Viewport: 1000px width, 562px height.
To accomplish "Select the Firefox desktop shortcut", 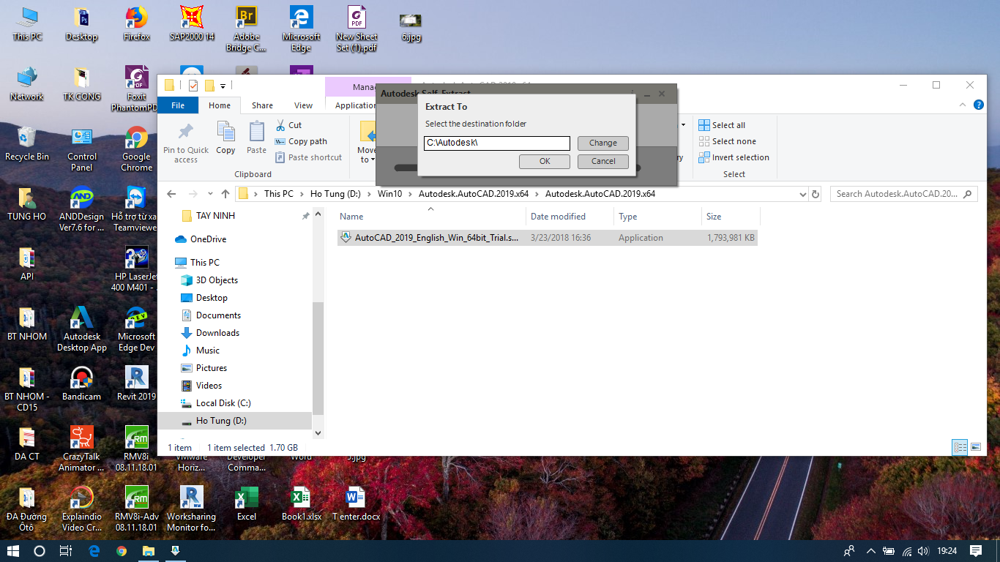I will [137, 23].
